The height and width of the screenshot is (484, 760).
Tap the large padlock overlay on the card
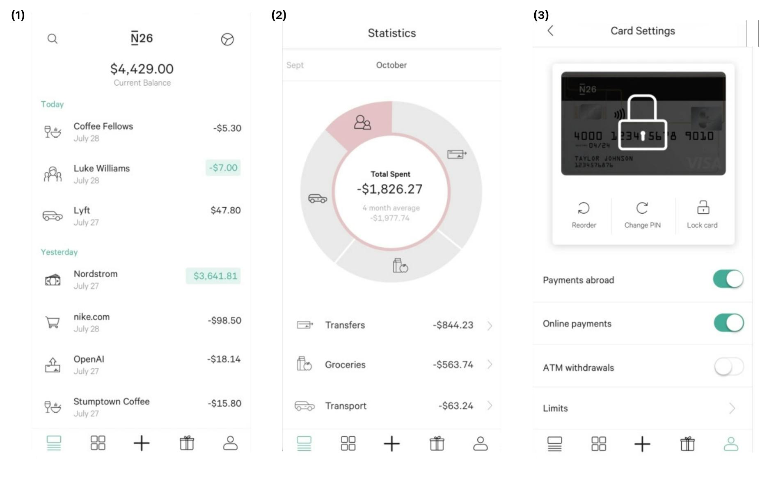point(642,122)
